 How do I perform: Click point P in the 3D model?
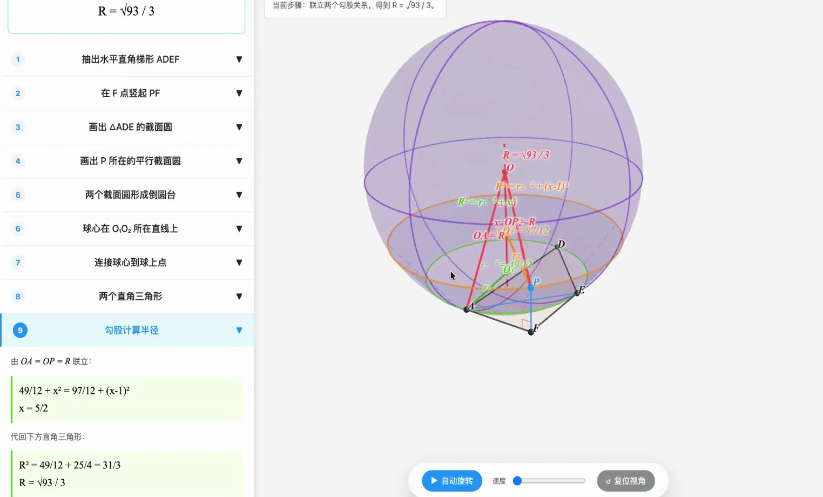[x=531, y=288]
